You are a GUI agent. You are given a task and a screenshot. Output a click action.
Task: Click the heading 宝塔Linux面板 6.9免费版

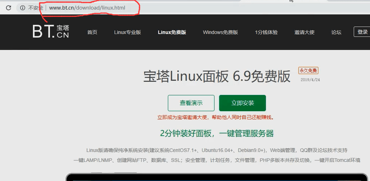(x=217, y=77)
